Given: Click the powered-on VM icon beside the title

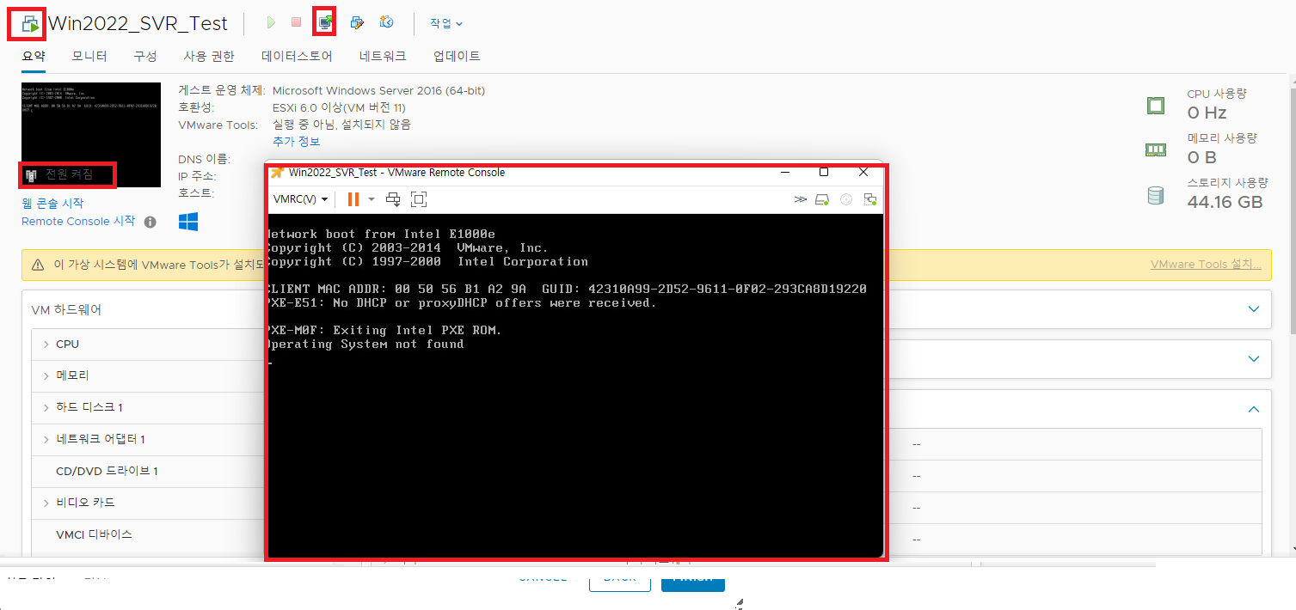Looking at the screenshot, I should point(30,23).
